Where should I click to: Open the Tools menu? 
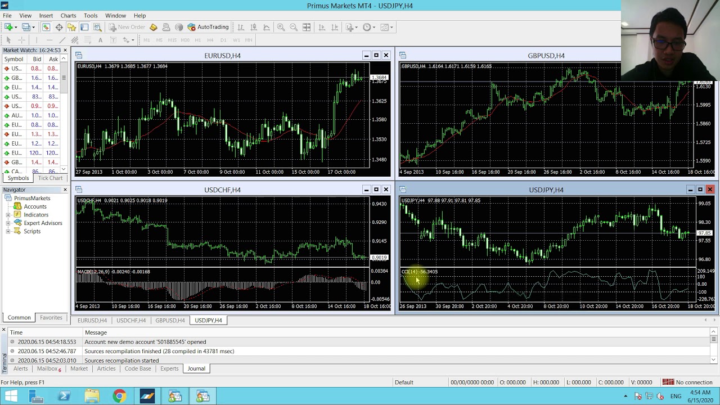[x=91, y=15]
